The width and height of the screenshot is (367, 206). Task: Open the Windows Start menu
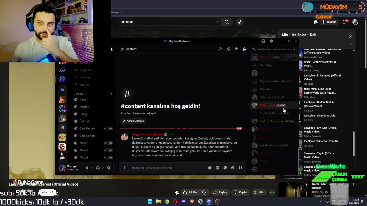(x=150, y=201)
